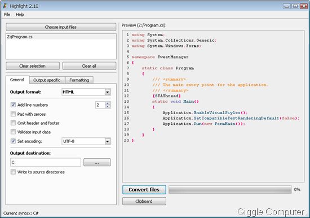
Task: Increase line number width with up arrow
Action: (x=108, y=103)
